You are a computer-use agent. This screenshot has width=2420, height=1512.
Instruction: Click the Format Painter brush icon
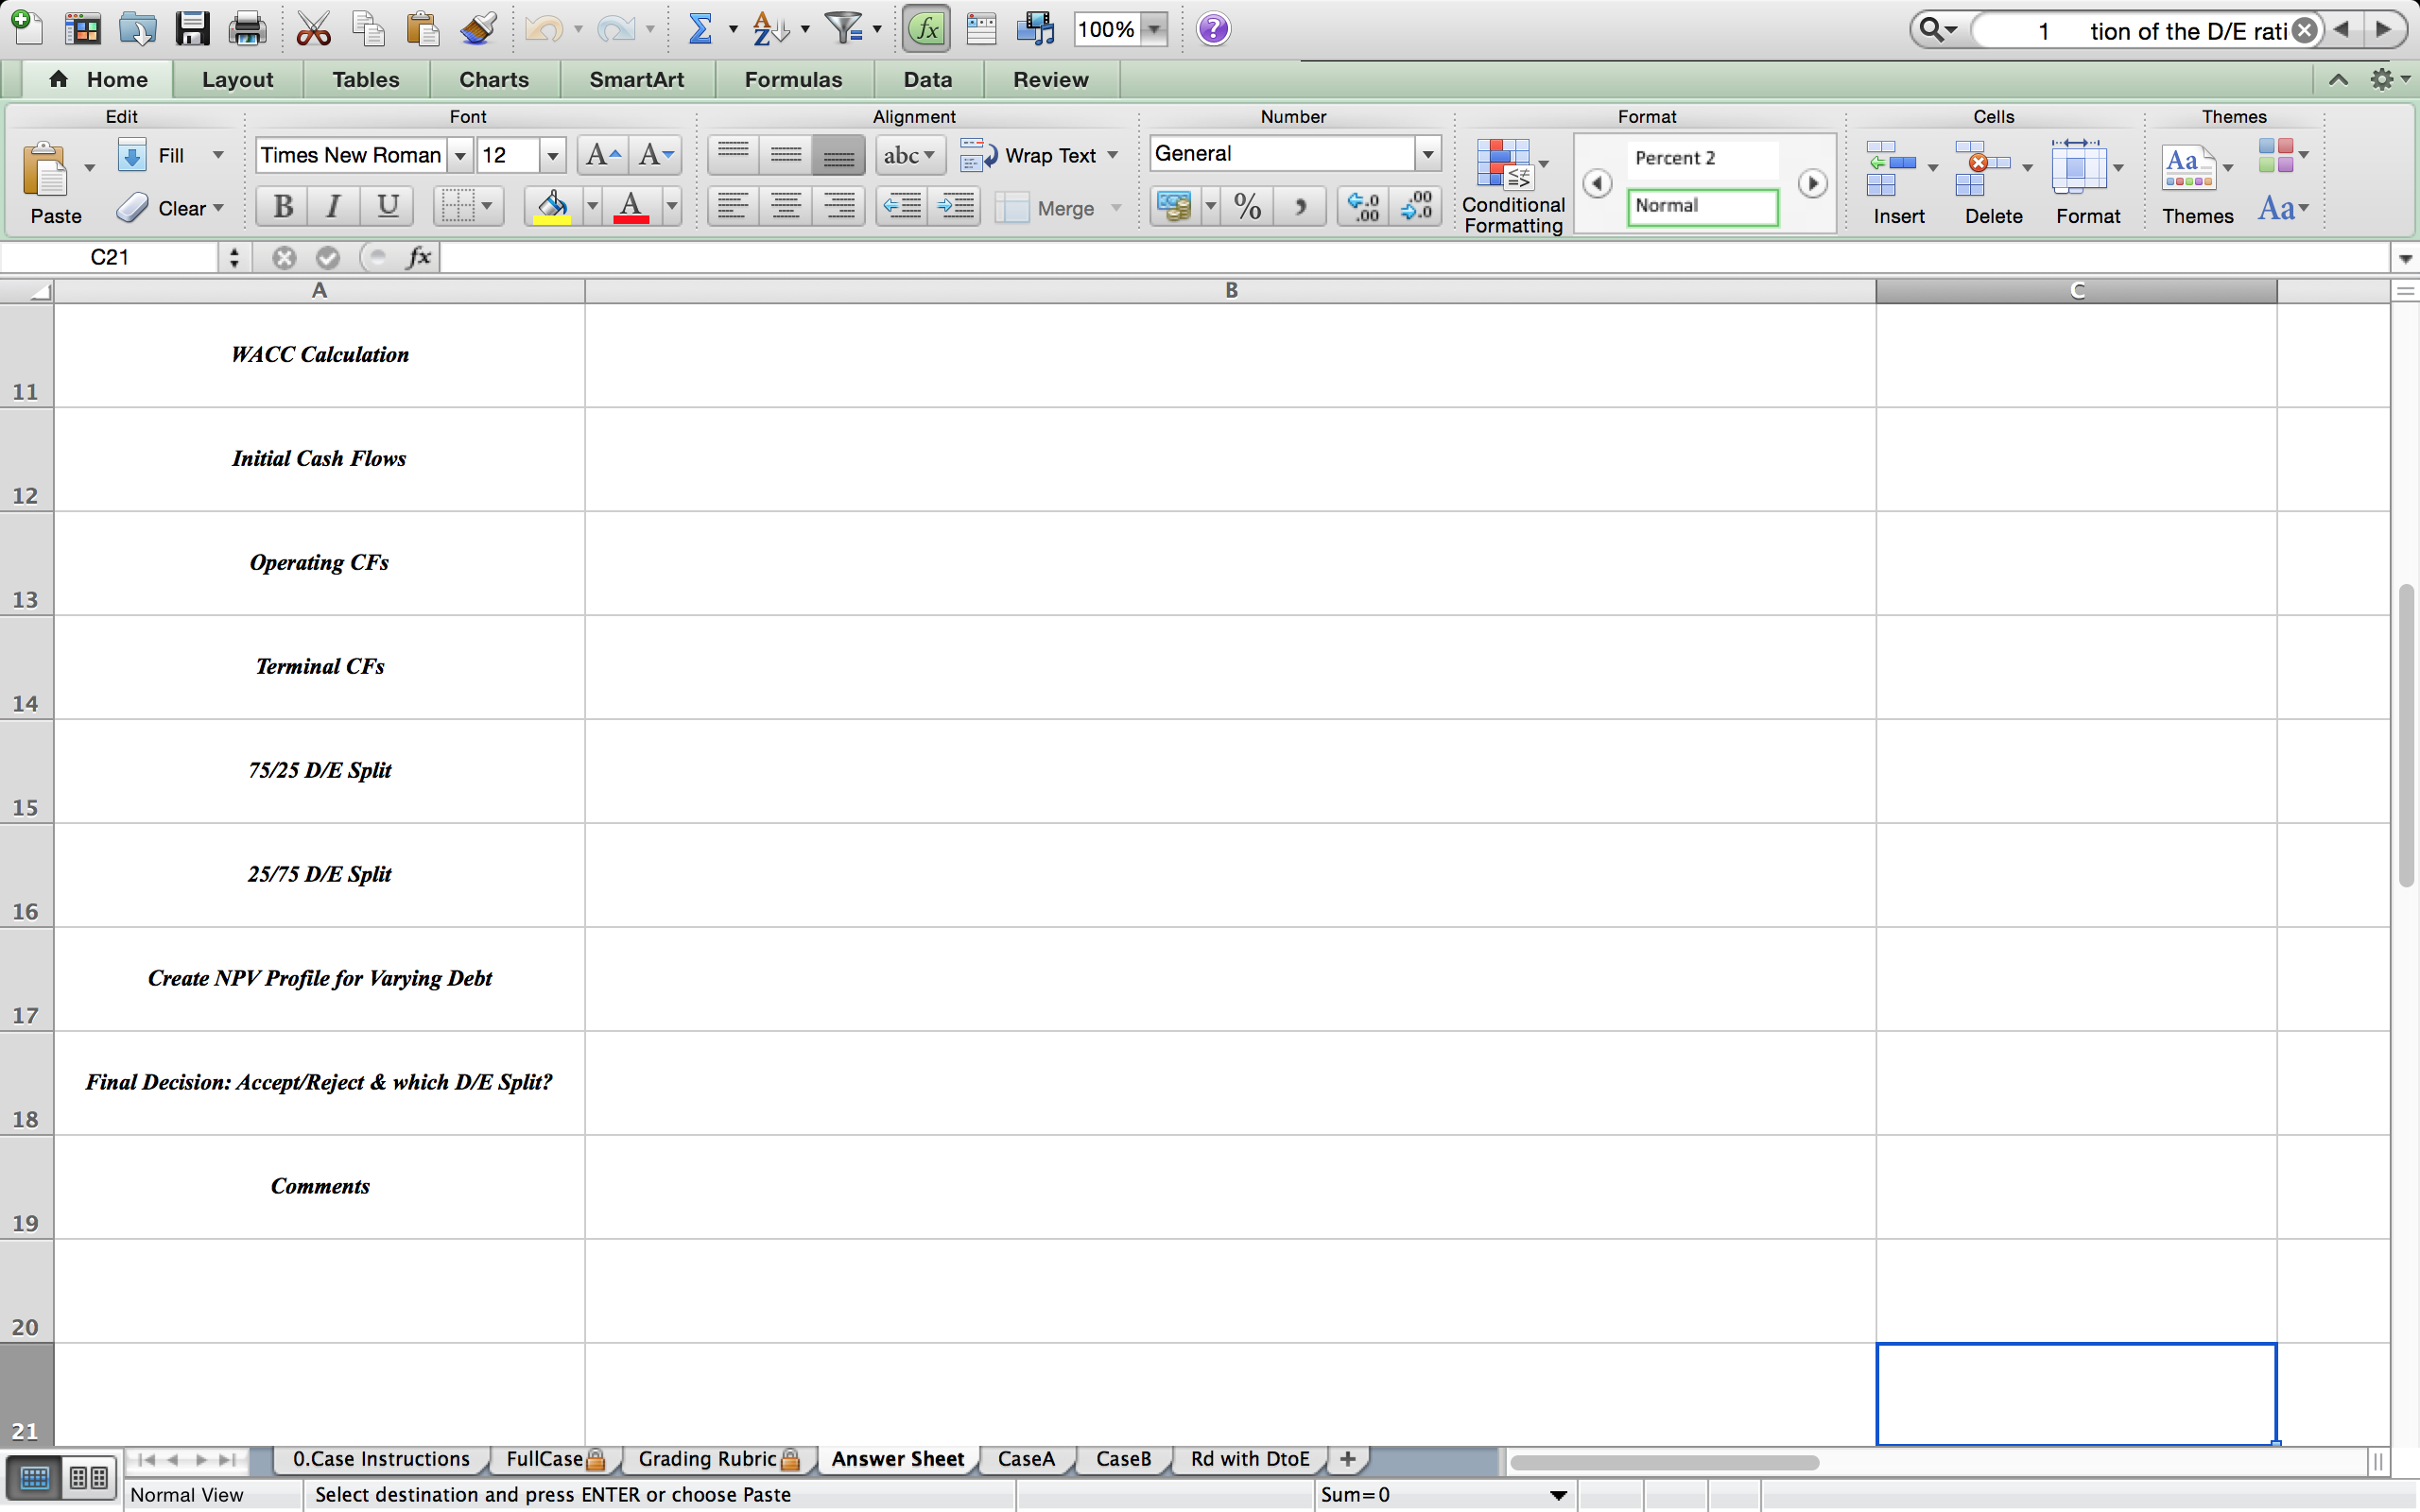[478, 29]
